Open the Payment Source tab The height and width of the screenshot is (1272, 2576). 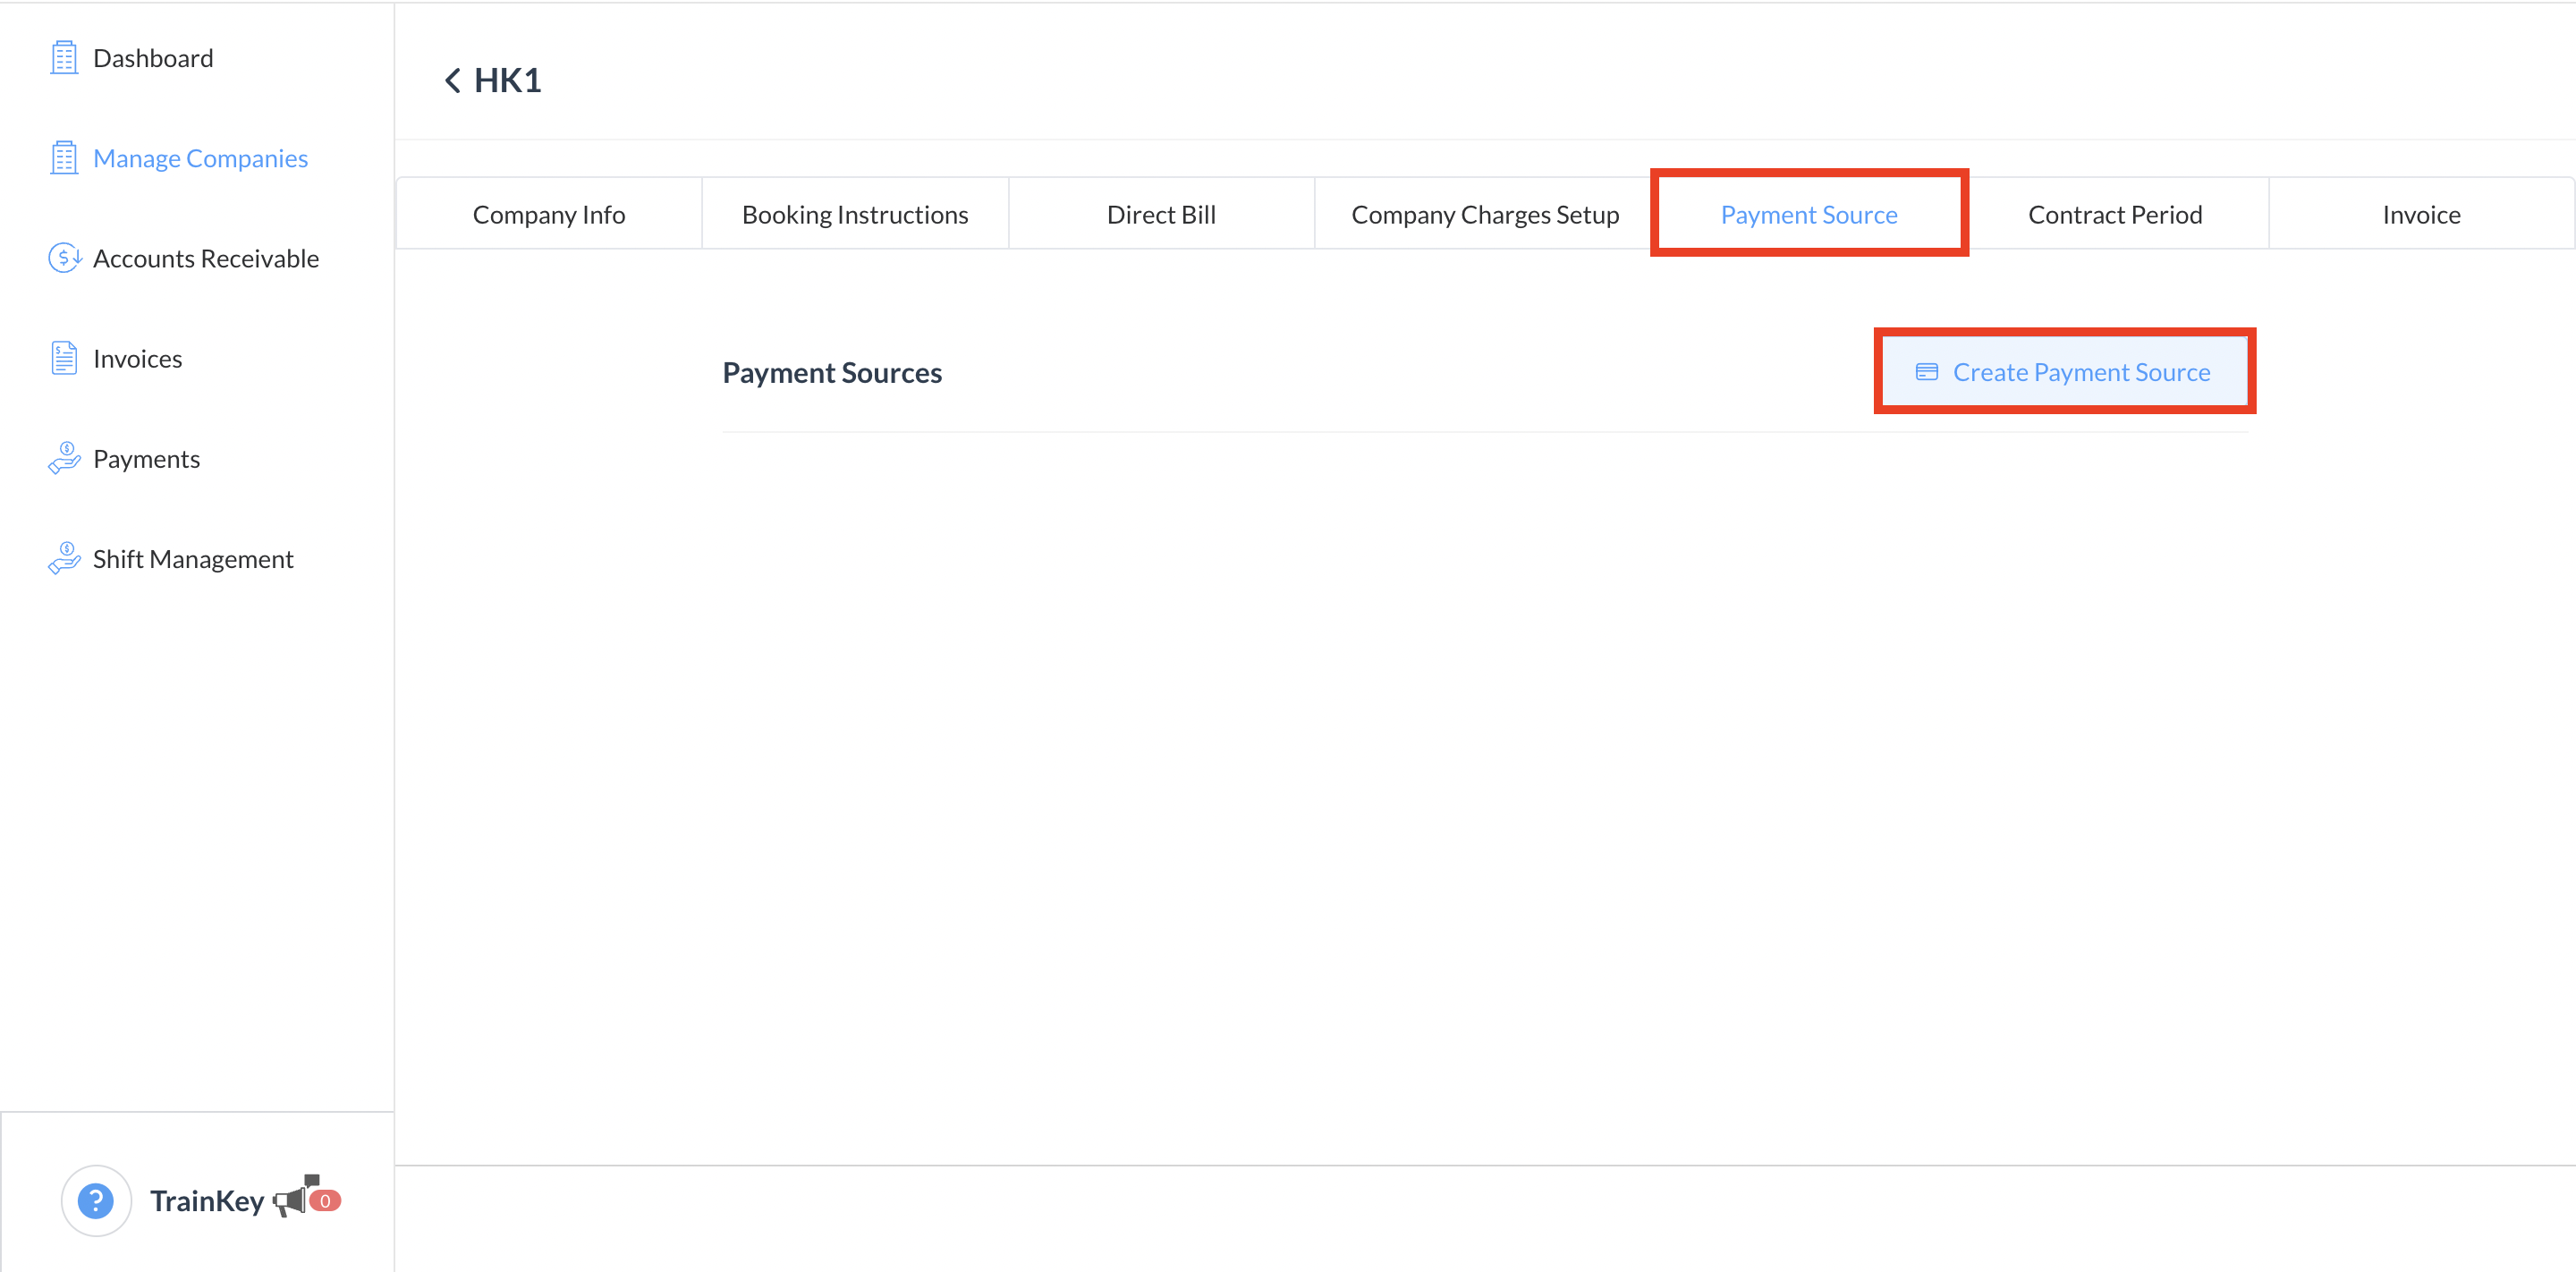tap(1809, 214)
